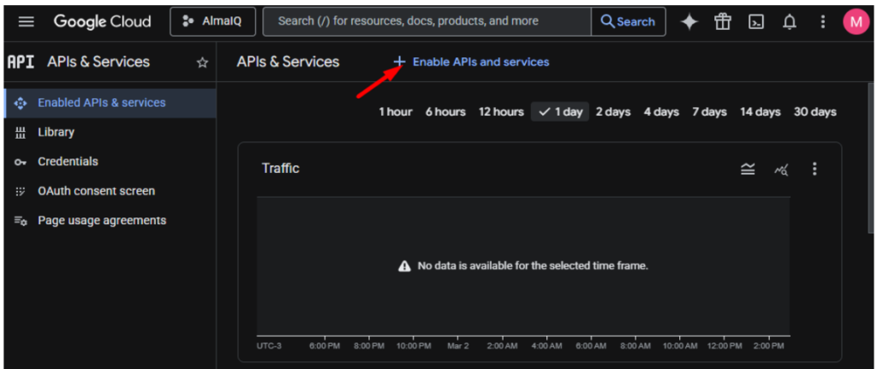The image size is (877, 369).
Task: Open the Traffic chart three-dot menu
Action: 815,169
